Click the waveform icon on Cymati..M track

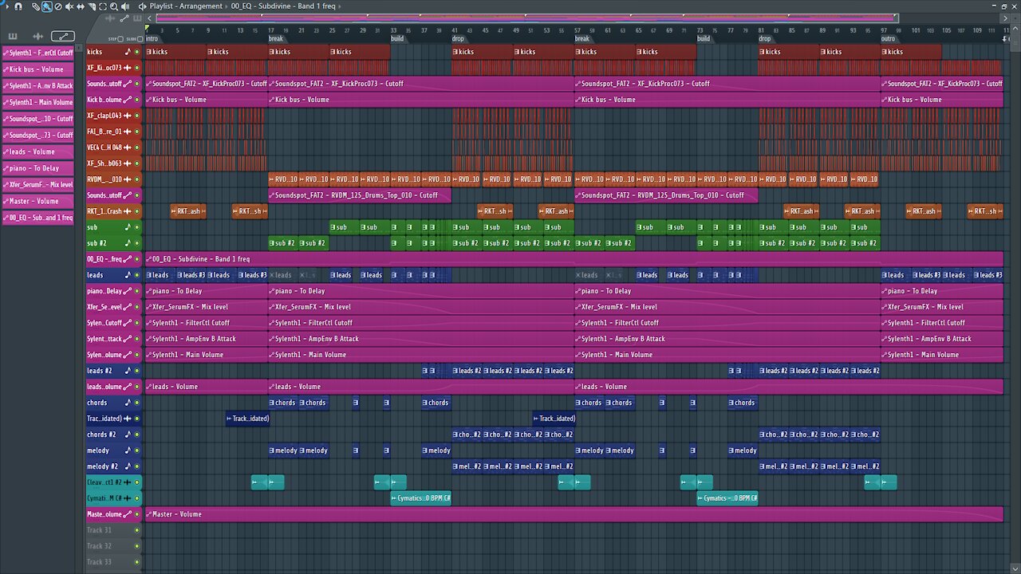point(128,498)
